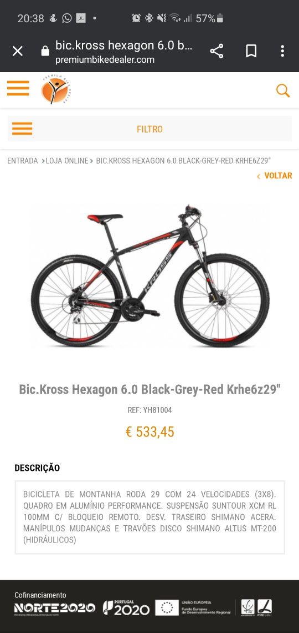The width and height of the screenshot is (299, 633).
Task: Click the Portugal 2020 logo
Action: pos(126,607)
